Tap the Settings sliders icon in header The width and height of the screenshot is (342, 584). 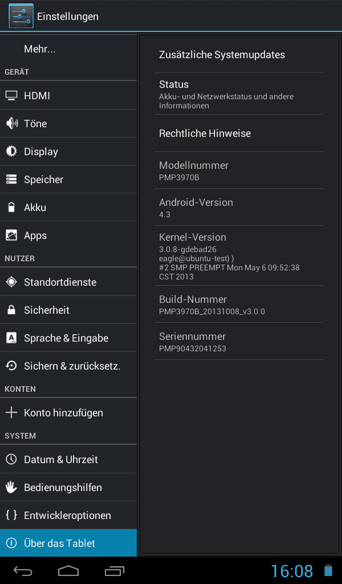21,16
